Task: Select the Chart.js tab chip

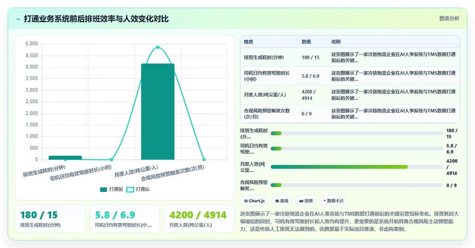Action: click(254, 201)
